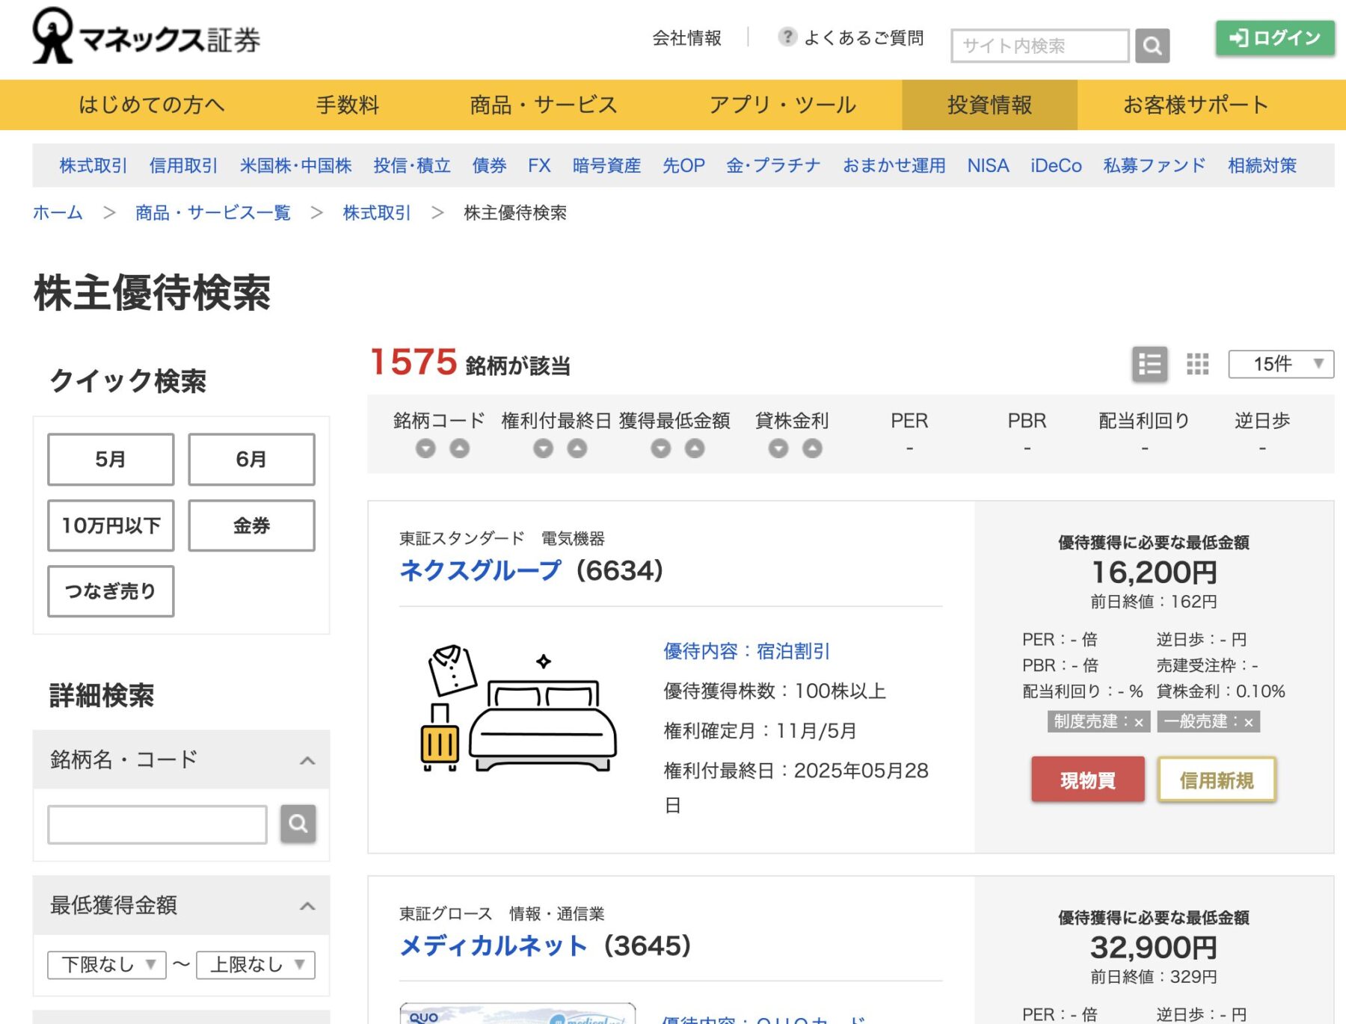The width and height of the screenshot is (1346, 1024).
Task: Open the 上限なし maximum amount dropdown
Action: [x=256, y=964]
